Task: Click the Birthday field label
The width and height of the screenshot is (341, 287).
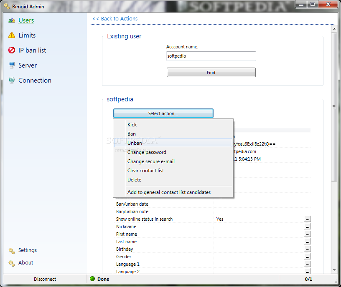Action: [125, 249]
